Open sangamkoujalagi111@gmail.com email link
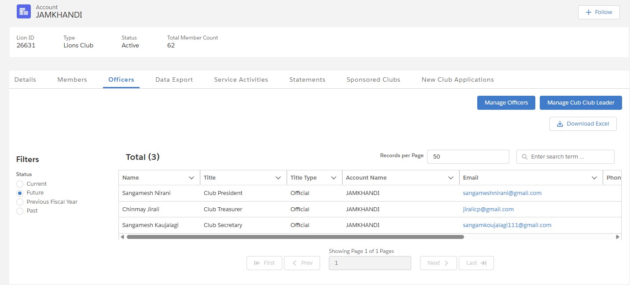The width and height of the screenshot is (630, 285). [507, 225]
